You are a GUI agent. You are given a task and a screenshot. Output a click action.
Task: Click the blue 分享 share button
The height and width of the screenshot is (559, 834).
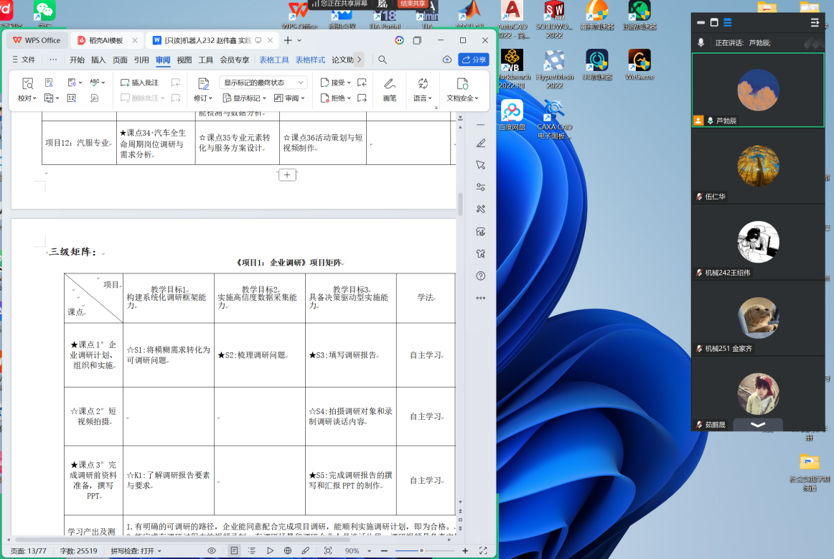pyautogui.click(x=474, y=60)
